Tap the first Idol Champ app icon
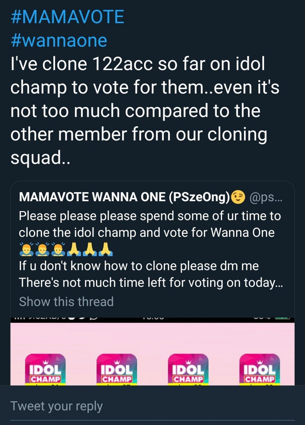The width and height of the screenshot is (305, 425). [x=45, y=369]
